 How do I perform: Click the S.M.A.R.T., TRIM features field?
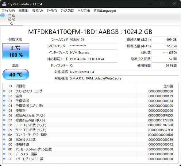pyautogui.click(x=124, y=78)
